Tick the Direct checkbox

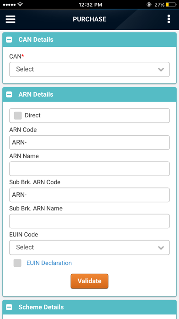click(18, 115)
